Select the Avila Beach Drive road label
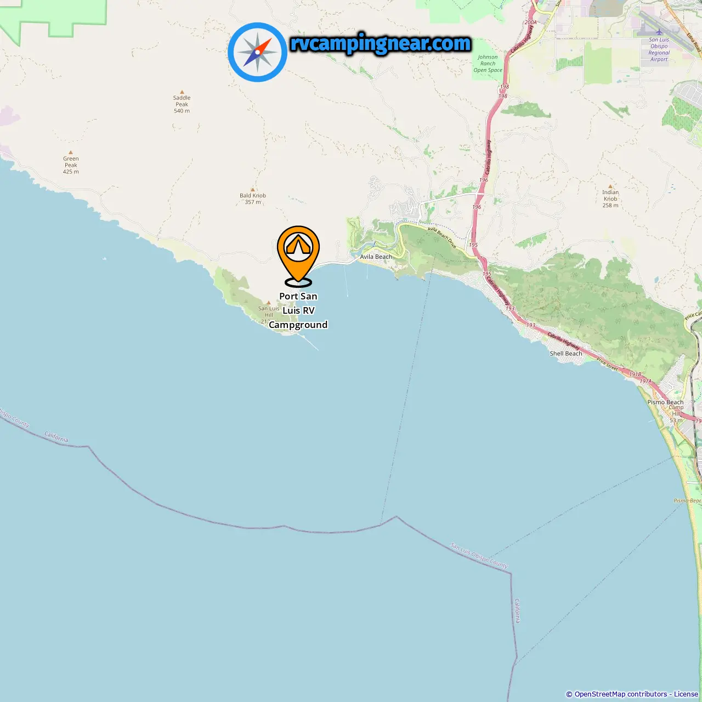Screen dimensions: 702x702 coord(442,237)
